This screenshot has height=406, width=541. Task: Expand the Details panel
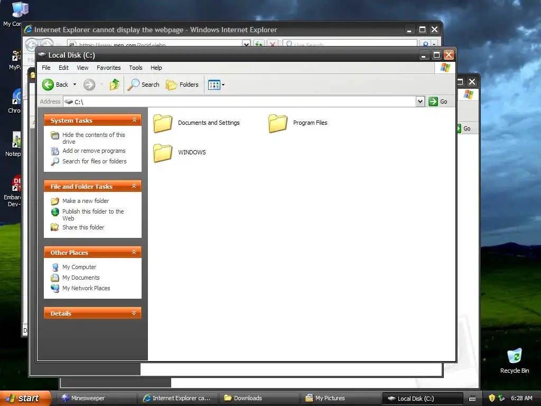tap(134, 313)
